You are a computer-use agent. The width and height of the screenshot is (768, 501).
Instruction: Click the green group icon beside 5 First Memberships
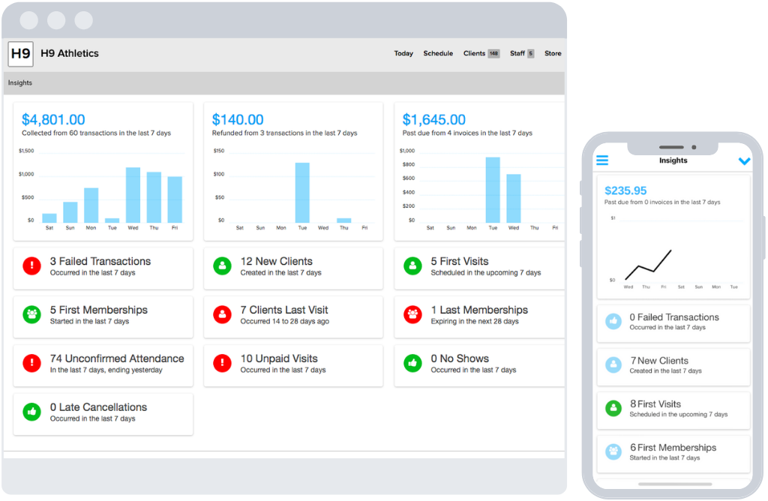(x=31, y=314)
